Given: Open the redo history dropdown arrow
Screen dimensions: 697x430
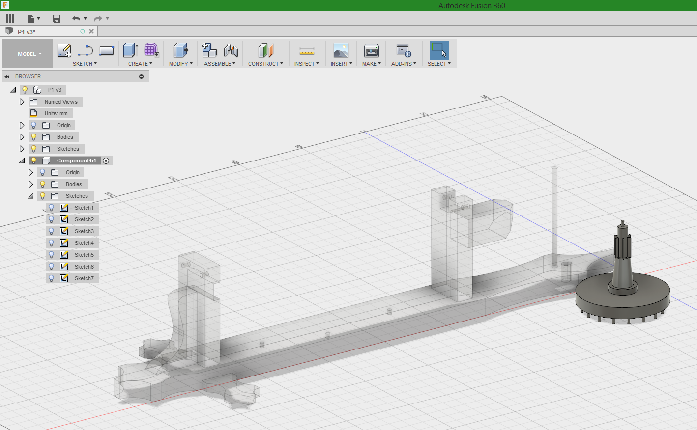Looking at the screenshot, I should tap(107, 19).
